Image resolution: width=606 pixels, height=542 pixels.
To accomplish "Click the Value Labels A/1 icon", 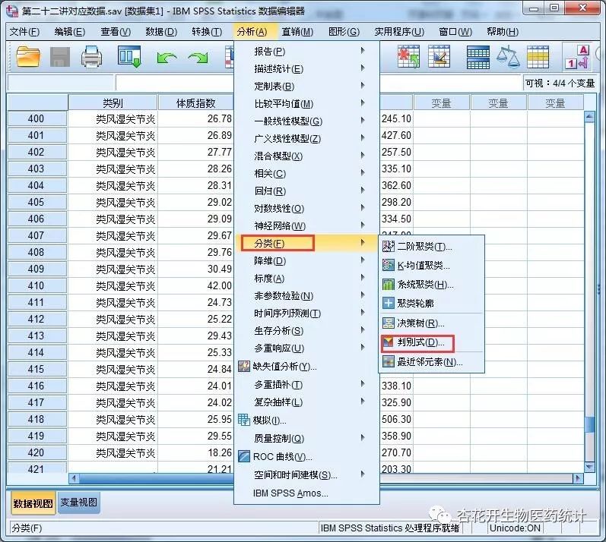I will tap(577, 57).
